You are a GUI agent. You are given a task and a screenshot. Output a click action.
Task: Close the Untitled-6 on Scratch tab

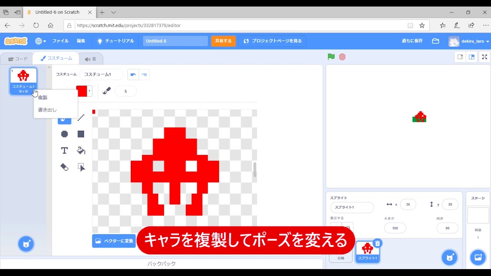coord(90,12)
